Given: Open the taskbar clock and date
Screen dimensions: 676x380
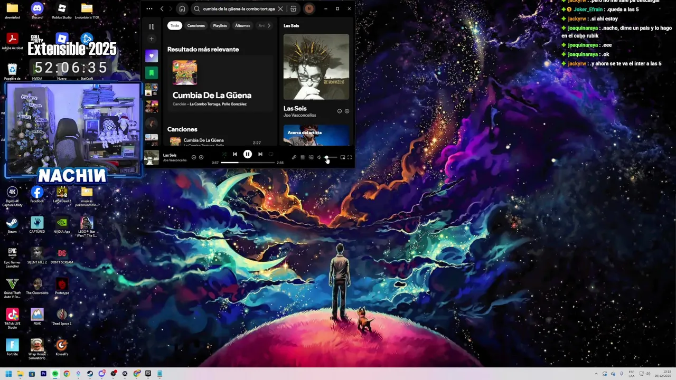Looking at the screenshot, I should (663, 374).
